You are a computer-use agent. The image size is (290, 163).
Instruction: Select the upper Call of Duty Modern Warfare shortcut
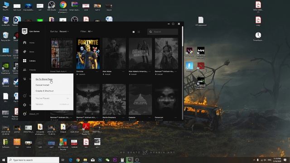(x=201, y=53)
